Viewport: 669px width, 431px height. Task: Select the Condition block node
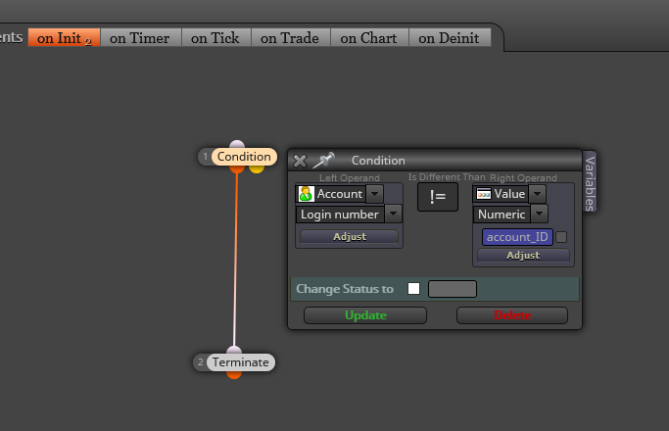point(244,157)
